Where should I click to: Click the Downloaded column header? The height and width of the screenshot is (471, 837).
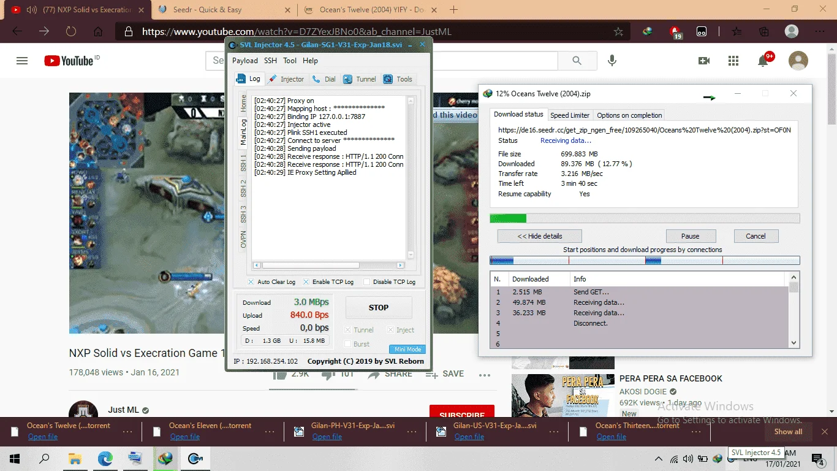click(539, 279)
